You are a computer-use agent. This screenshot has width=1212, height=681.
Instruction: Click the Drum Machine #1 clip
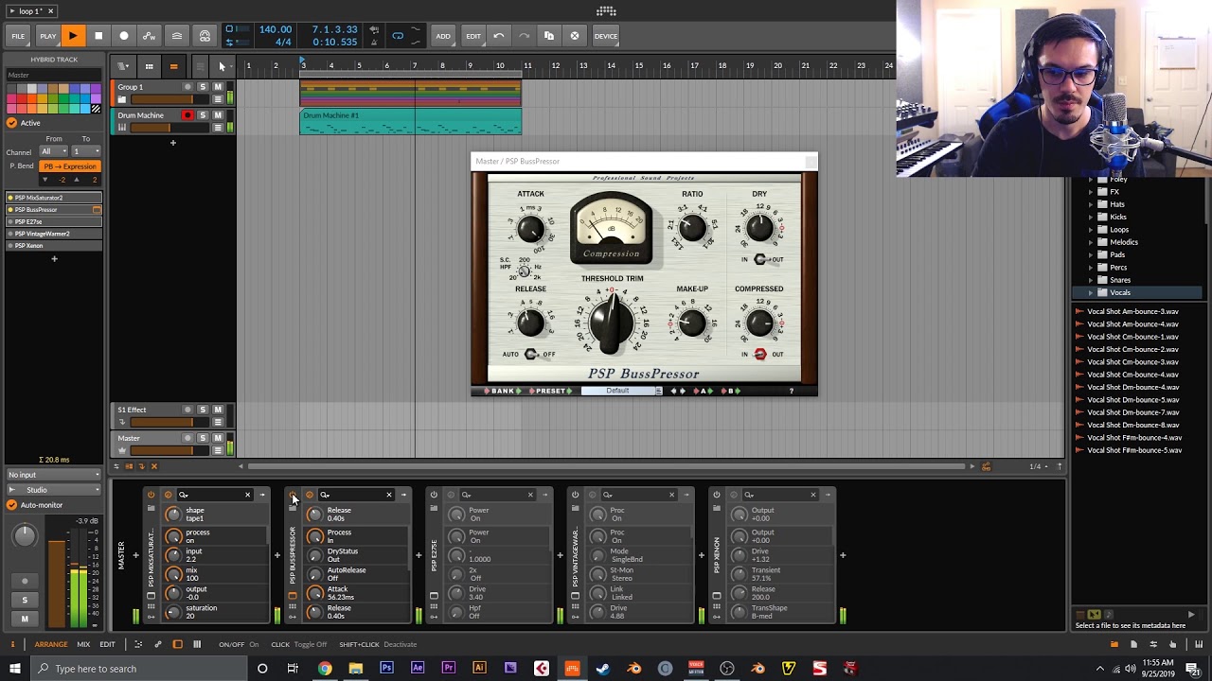point(411,122)
